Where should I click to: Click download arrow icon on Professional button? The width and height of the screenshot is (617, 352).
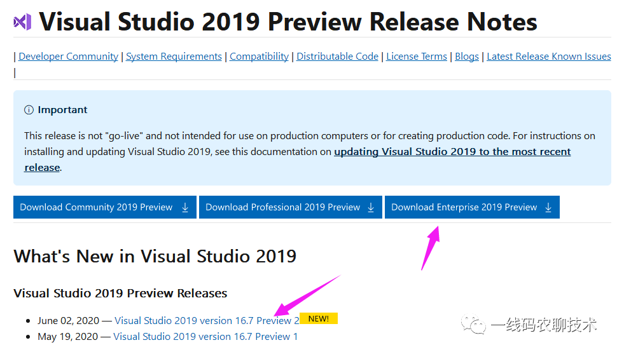(371, 207)
